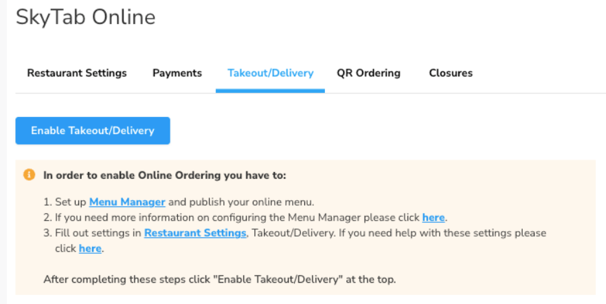
Task: Open the Payments tab
Action: (177, 73)
